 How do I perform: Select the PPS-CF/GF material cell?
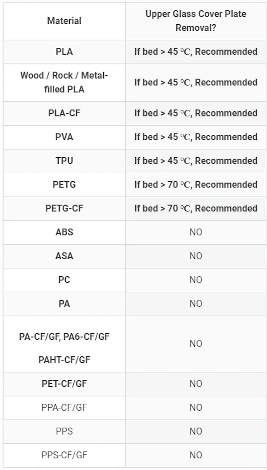click(64, 455)
